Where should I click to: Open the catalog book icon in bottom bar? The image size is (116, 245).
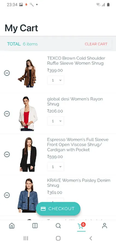35,226
